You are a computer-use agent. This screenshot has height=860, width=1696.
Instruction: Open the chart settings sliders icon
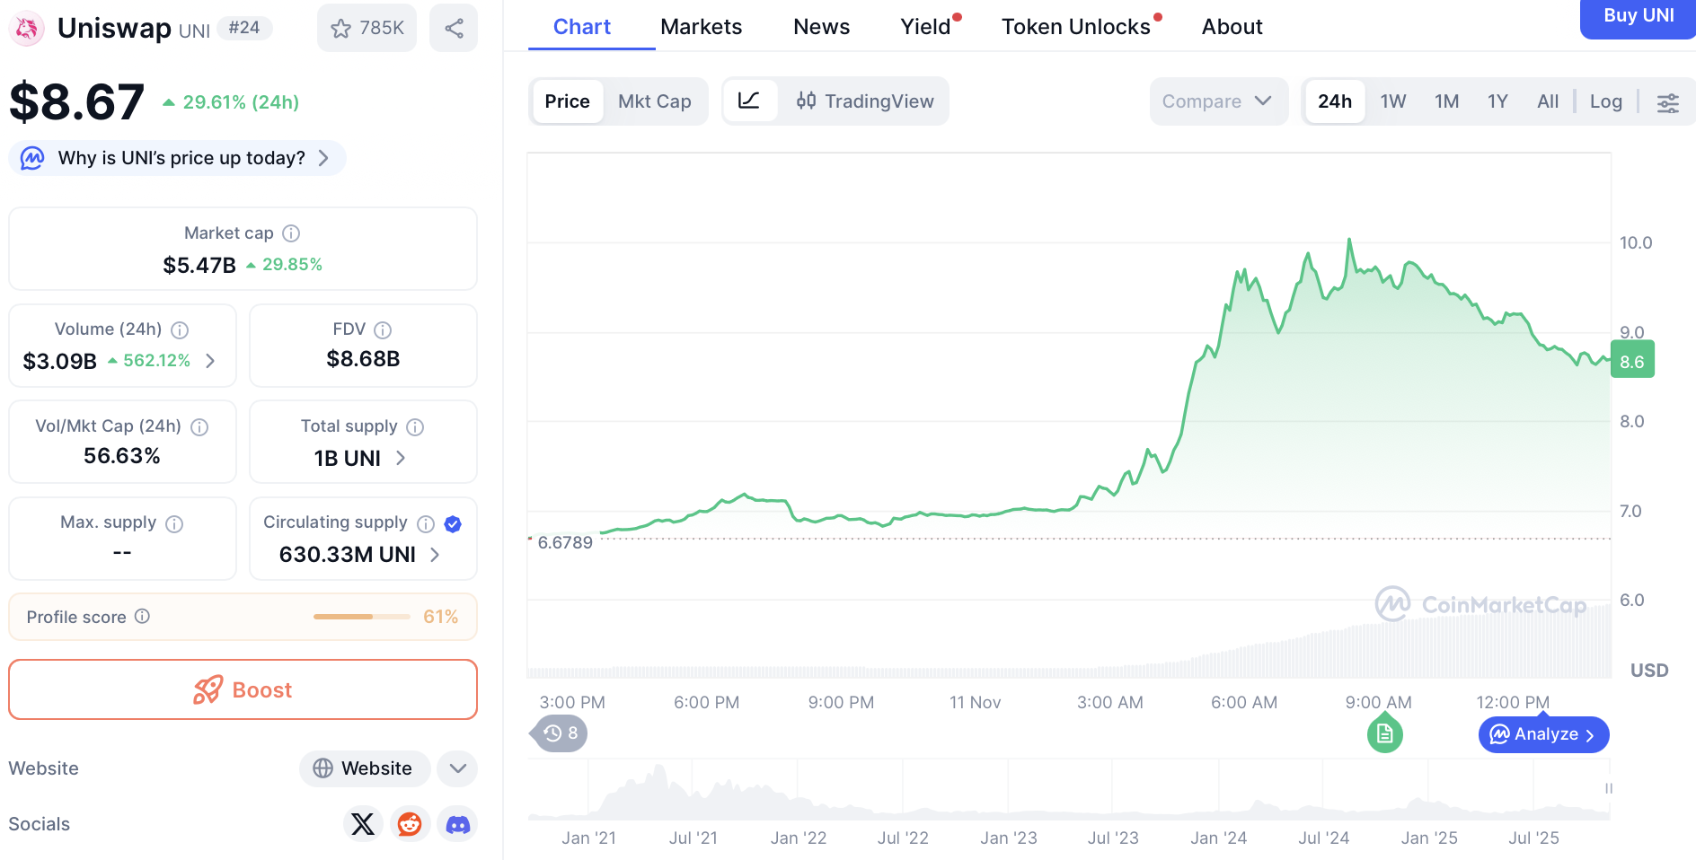coord(1667,102)
